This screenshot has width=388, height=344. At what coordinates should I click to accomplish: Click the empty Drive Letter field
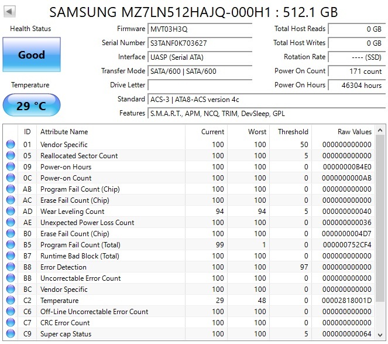tap(200, 86)
